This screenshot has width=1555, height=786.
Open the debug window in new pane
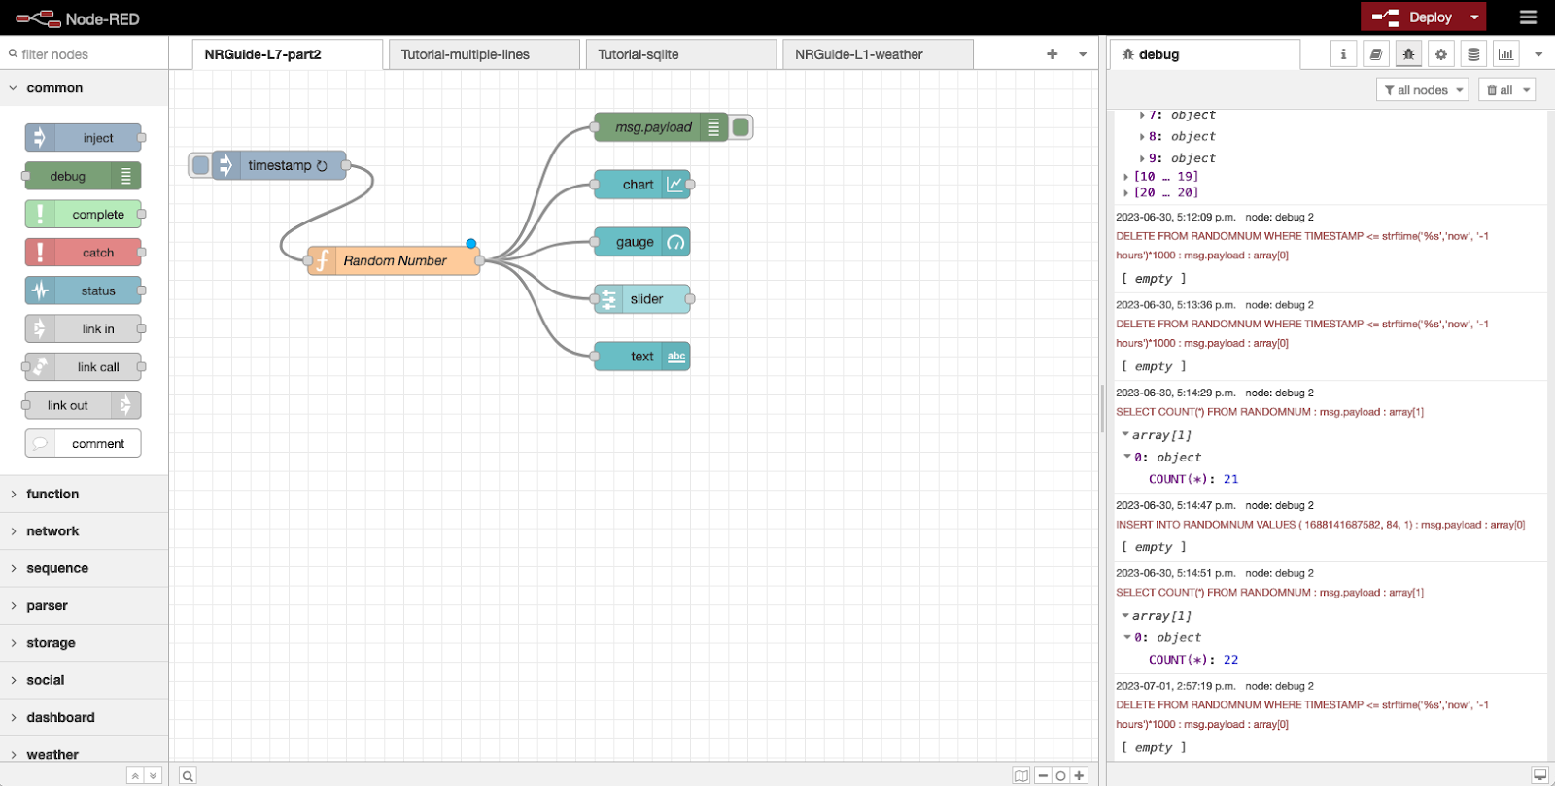click(x=1539, y=775)
